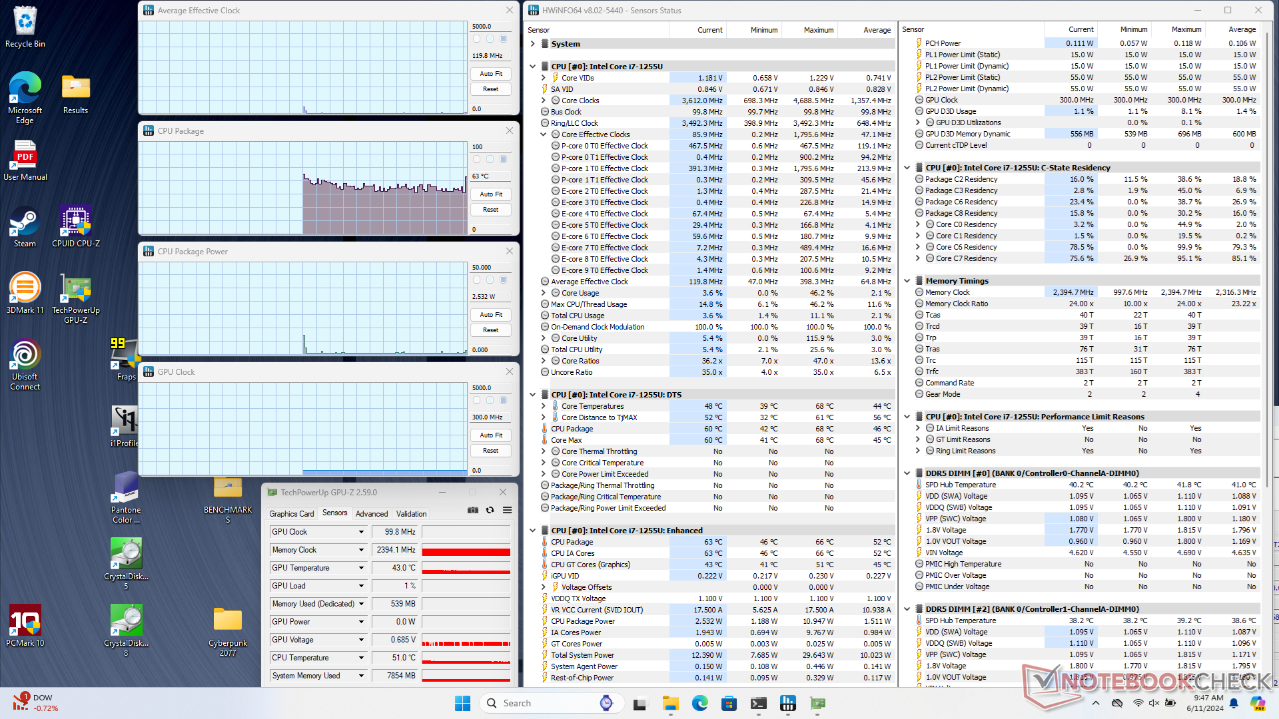Open the Windows Start menu

click(x=462, y=703)
